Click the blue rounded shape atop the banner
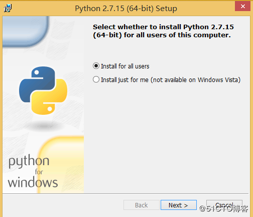The height and width of the screenshot is (217, 253). coord(26,31)
